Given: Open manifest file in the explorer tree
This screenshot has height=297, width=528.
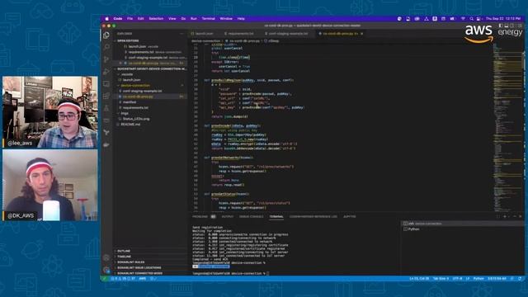Looking at the screenshot, I should (130, 102).
